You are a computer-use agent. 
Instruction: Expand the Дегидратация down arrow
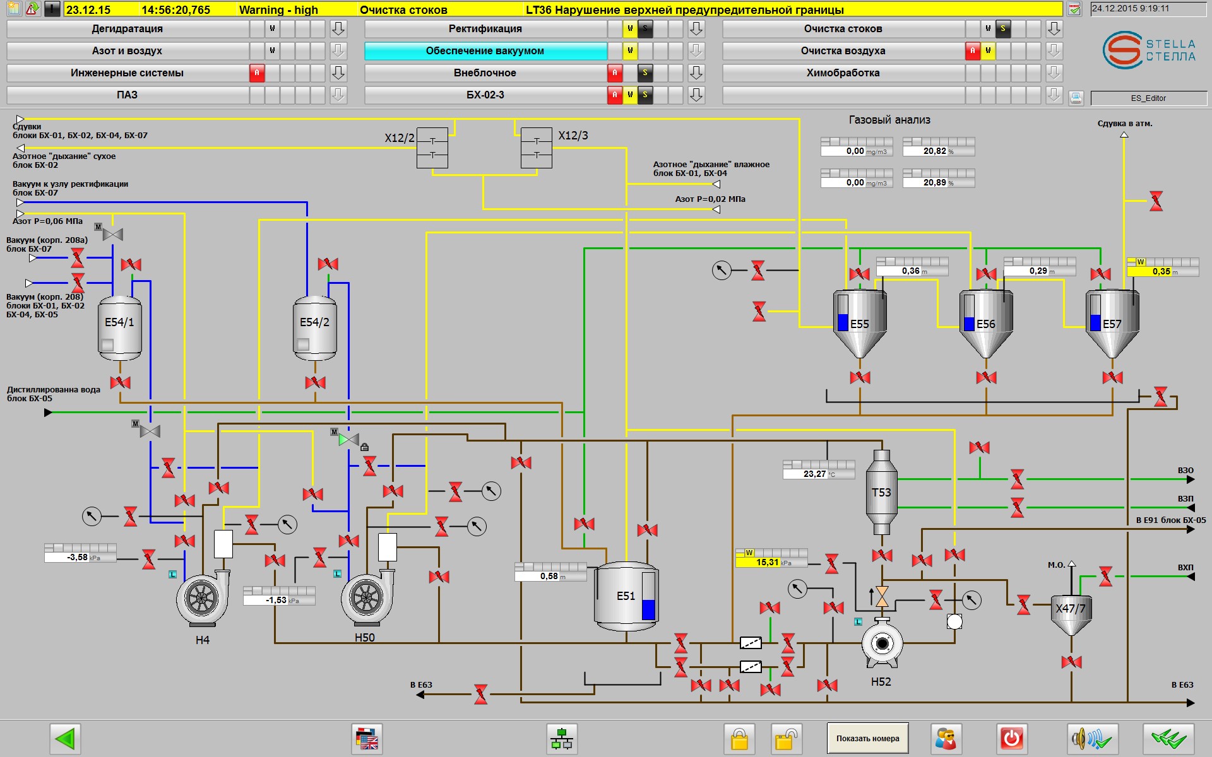point(338,28)
